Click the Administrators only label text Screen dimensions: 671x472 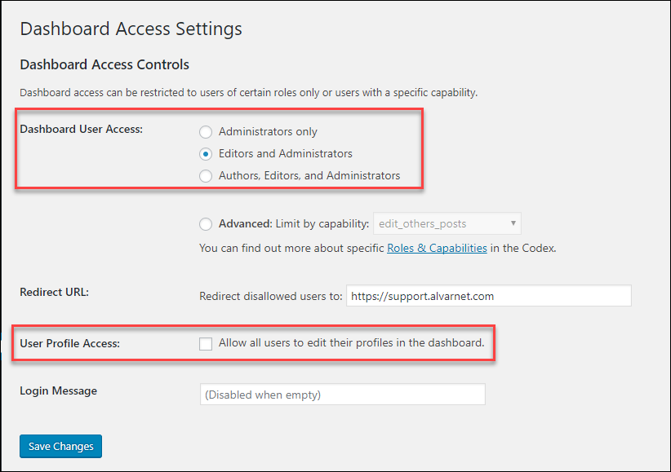click(x=268, y=132)
